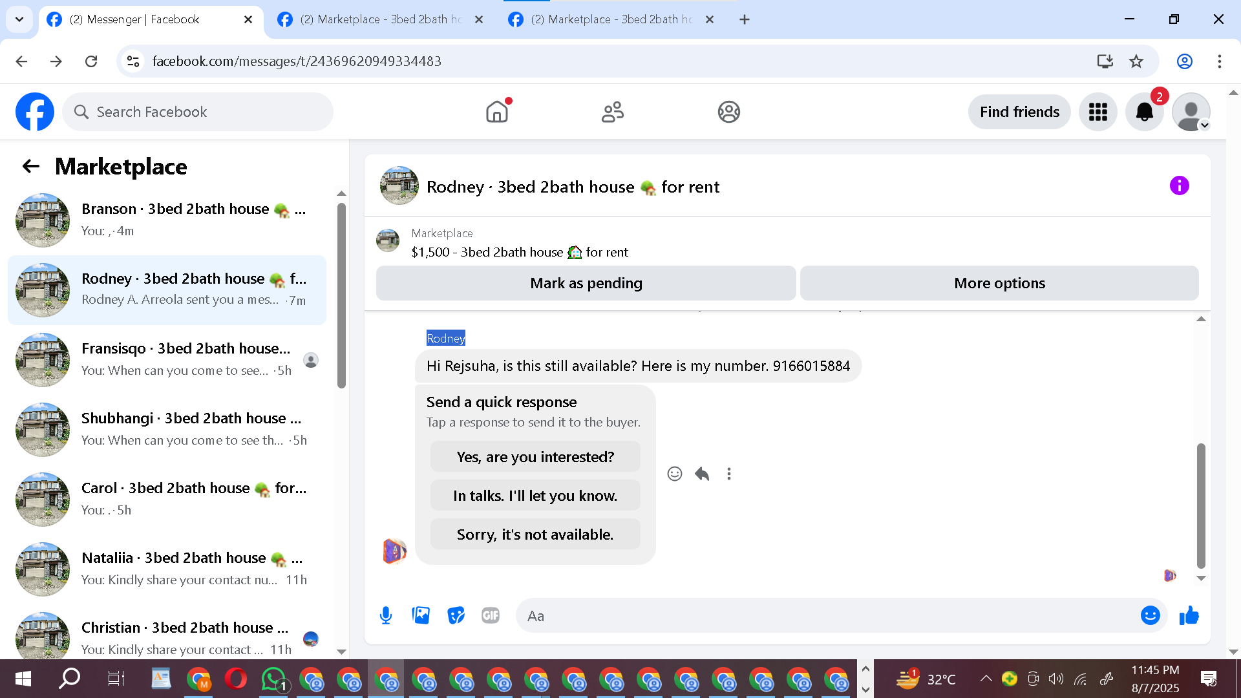Open more actions for the message
The height and width of the screenshot is (698, 1241).
point(729,474)
